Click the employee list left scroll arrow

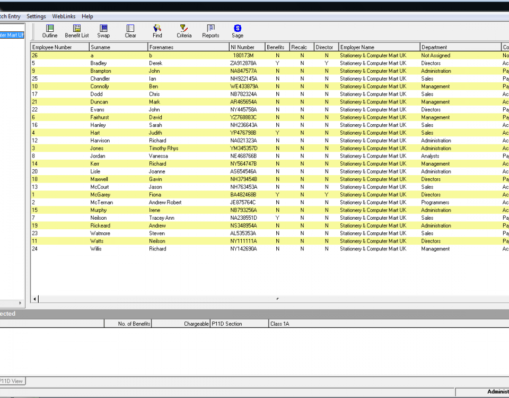[35, 299]
